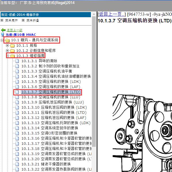Click the page icon for 10.1.3.3 空调压缩机机油平衡
Image resolution: width=172 pixels, height=172 pixels.
[17, 71]
